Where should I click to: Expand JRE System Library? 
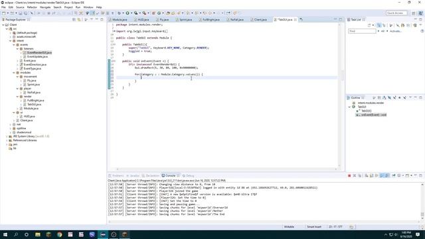pos(7,136)
